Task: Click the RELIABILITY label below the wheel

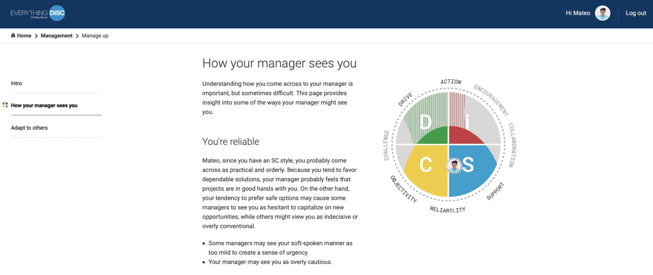Action: [447, 209]
